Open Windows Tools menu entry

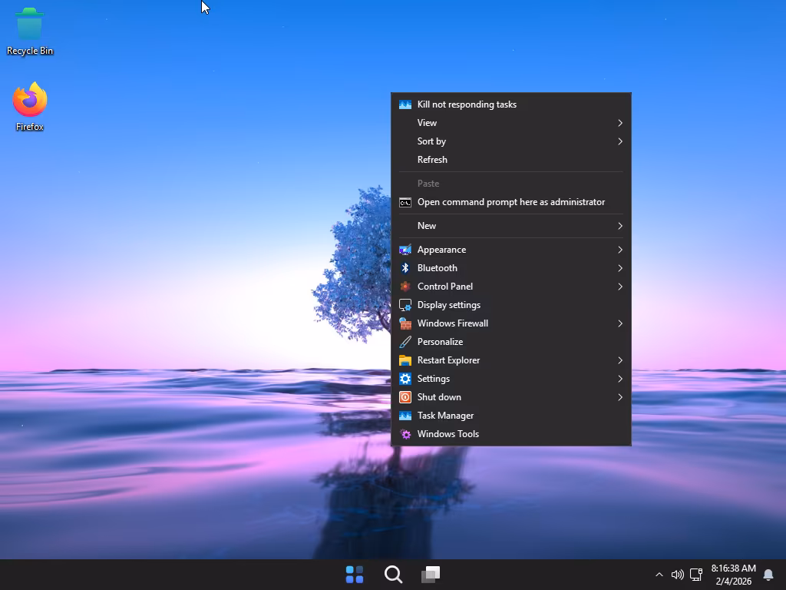point(447,434)
